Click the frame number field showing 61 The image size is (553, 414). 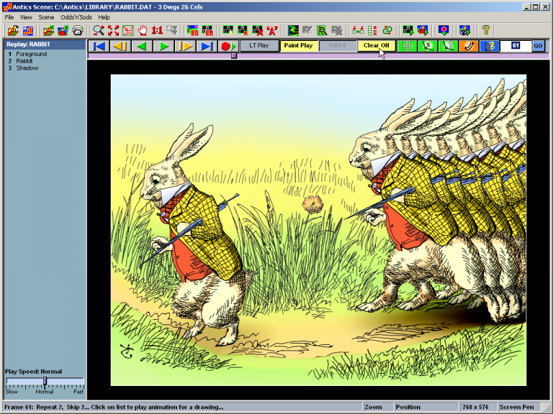(516, 46)
